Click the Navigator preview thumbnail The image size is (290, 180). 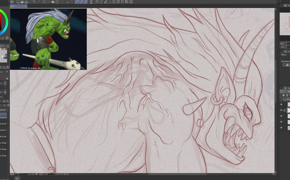point(285,24)
